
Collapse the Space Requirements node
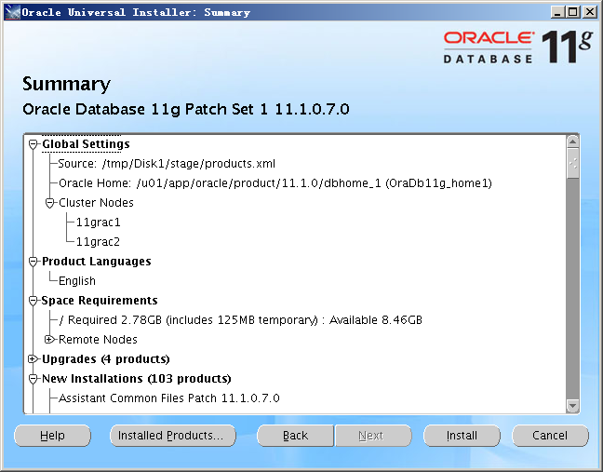click(x=33, y=301)
